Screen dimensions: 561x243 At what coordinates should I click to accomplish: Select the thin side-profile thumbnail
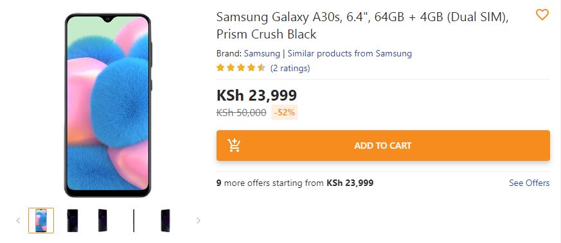(x=134, y=221)
